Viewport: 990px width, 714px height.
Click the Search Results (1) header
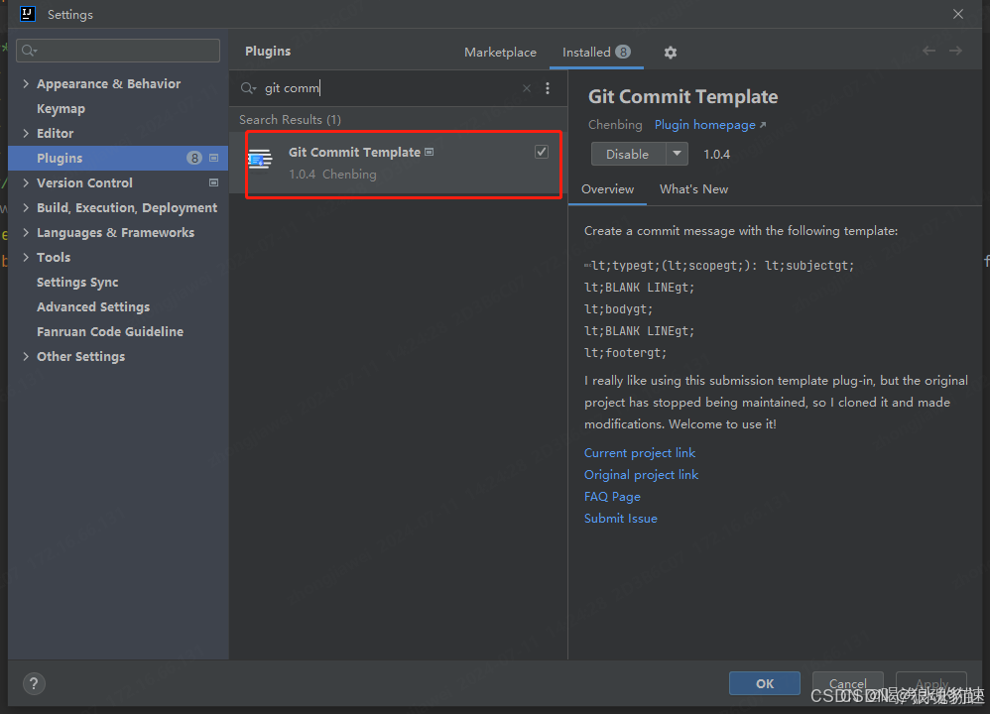pos(290,120)
